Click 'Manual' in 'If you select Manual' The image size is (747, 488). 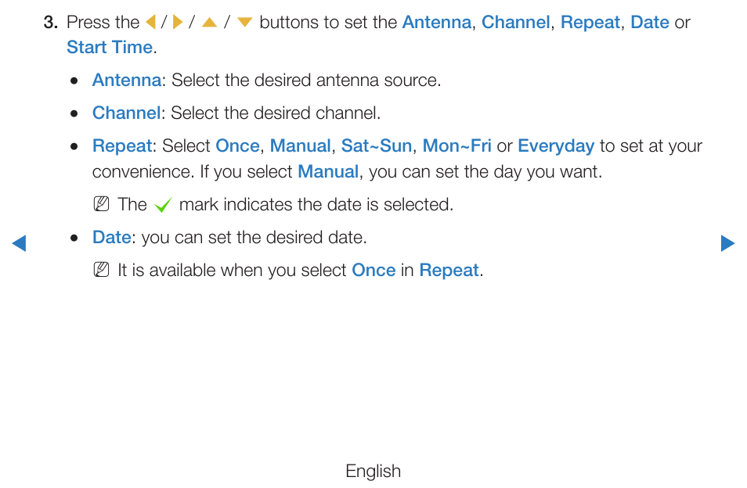[x=328, y=171]
